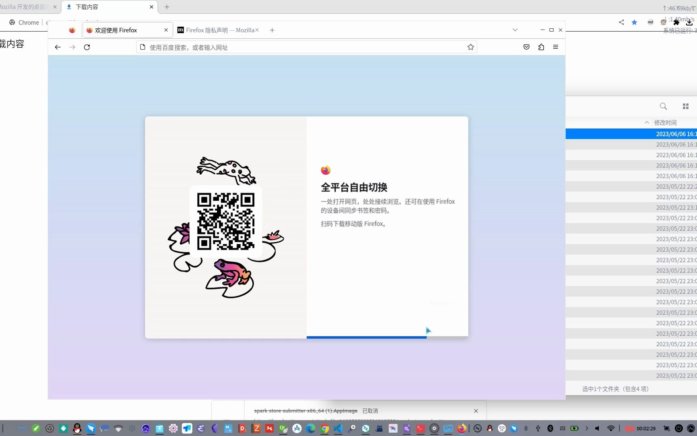
Task: Open the green Android robot dock app
Action: (63, 428)
